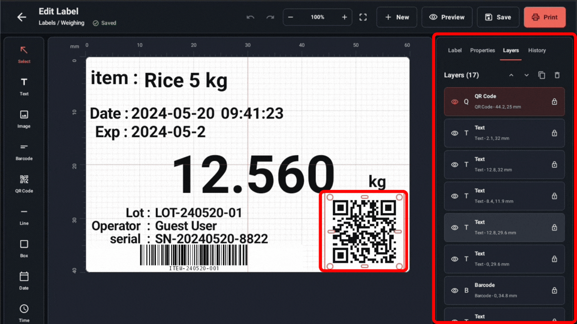Viewport: 577px width, 324px height.
Task: Print the label
Action: tap(544, 17)
